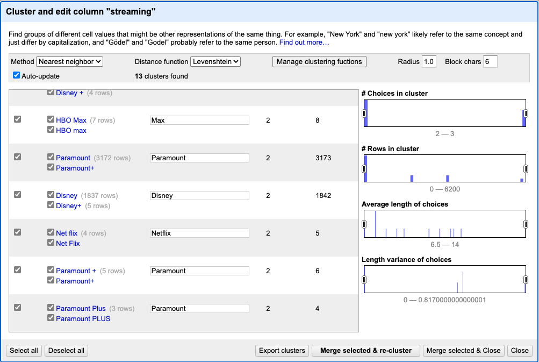The image size is (539, 362).
Task: Select the 1842 row count cell
Action: pos(324,195)
